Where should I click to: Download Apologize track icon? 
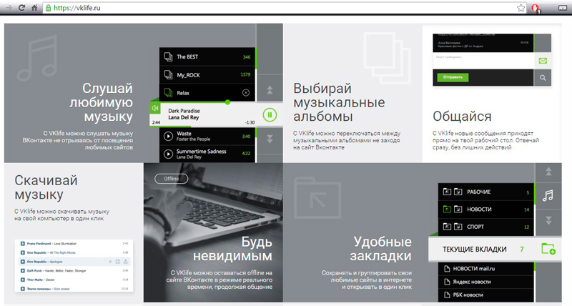point(125,262)
